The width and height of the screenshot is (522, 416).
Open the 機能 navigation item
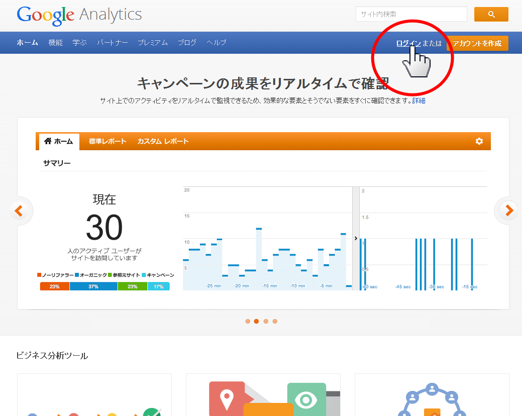(x=56, y=43)
